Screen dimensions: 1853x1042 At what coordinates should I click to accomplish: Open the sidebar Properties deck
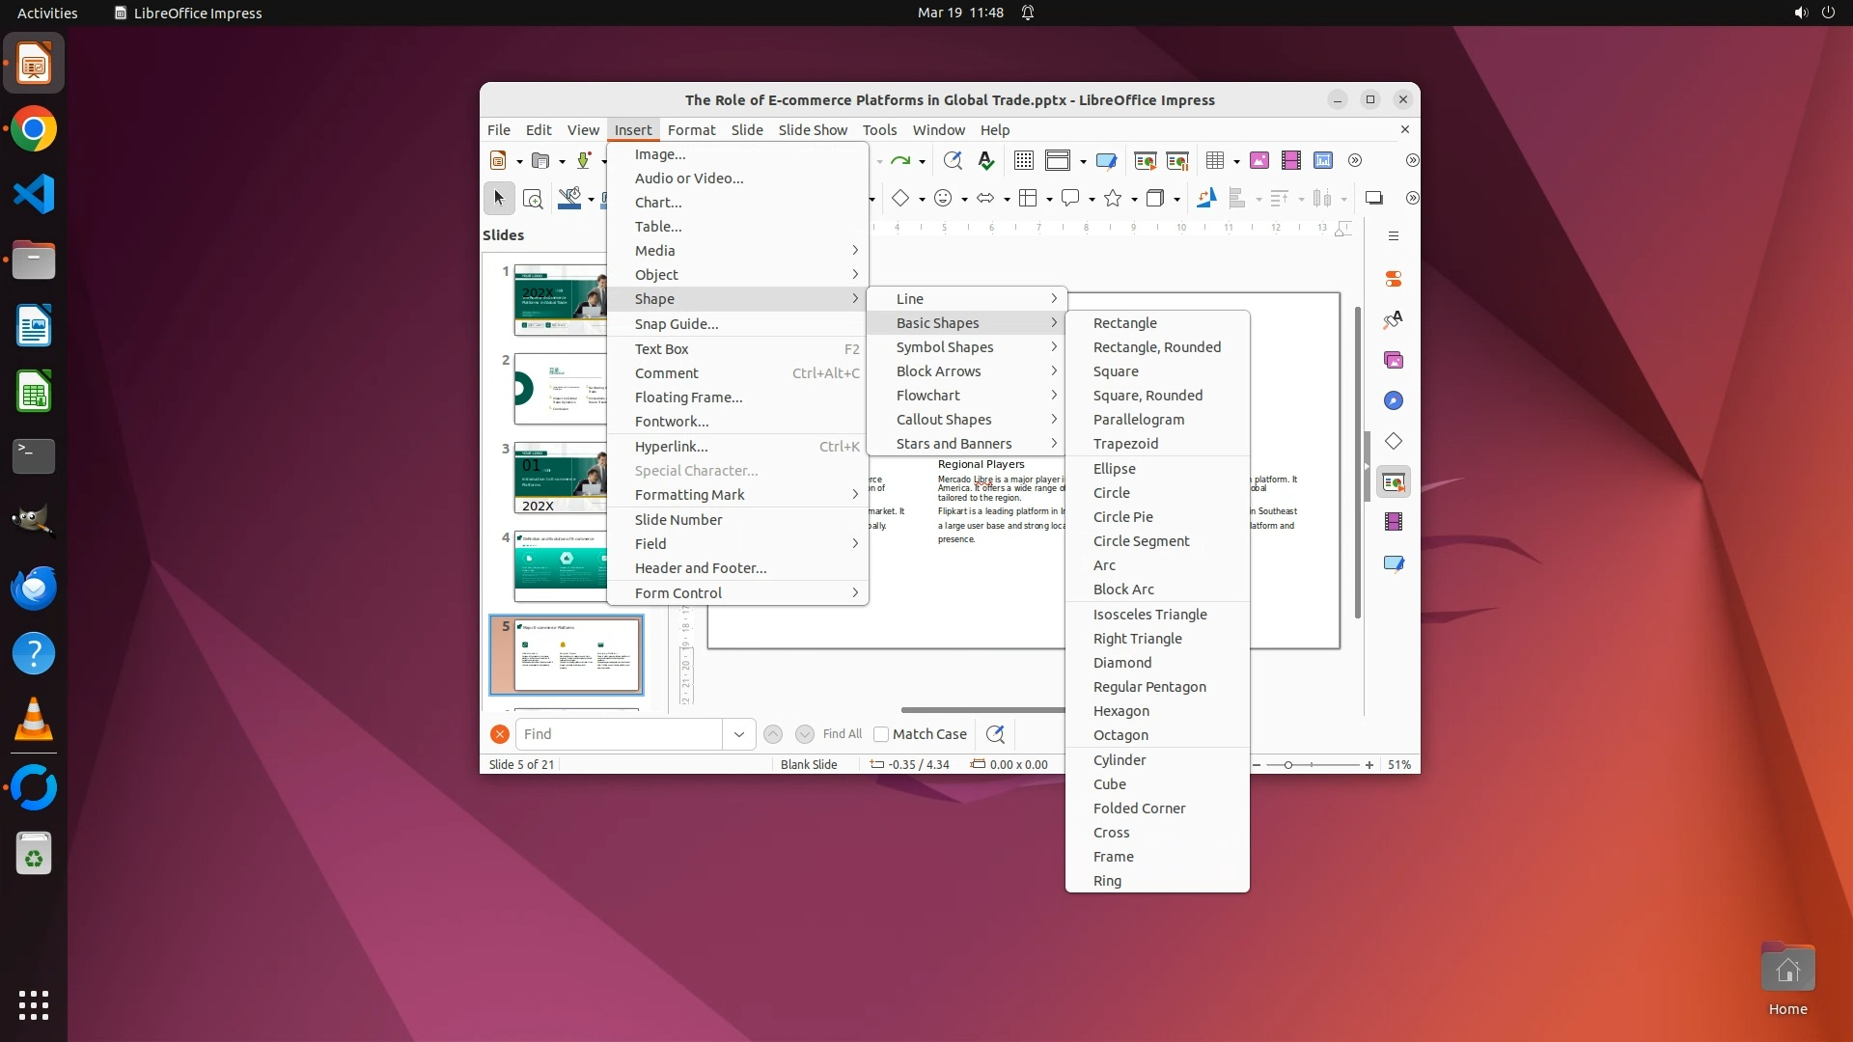point(1393,280)
